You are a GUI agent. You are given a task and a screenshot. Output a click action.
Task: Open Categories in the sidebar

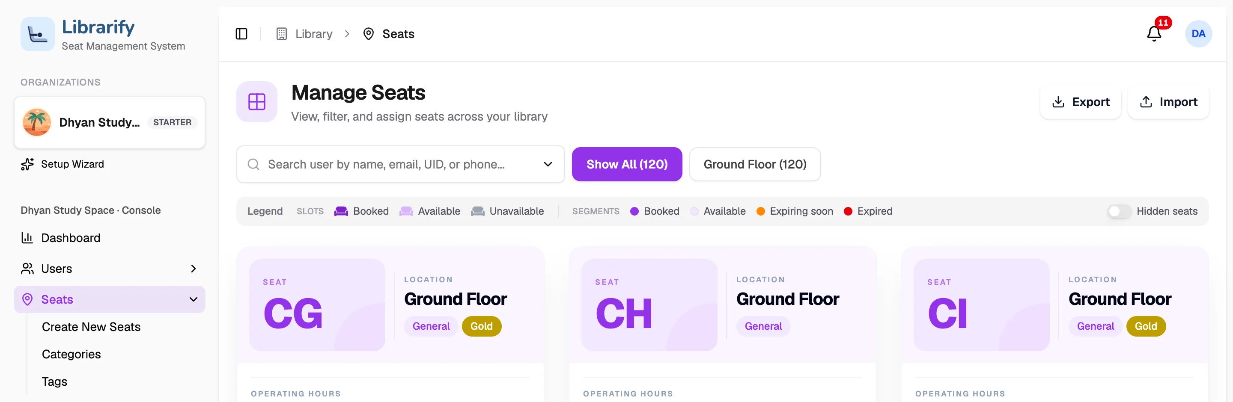[x=71, y=354]
